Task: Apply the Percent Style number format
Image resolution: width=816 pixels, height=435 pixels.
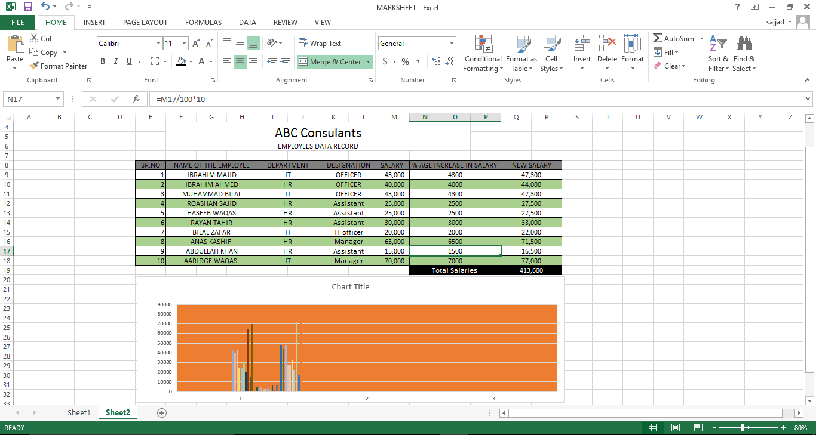Action: (x=405, y=61)
